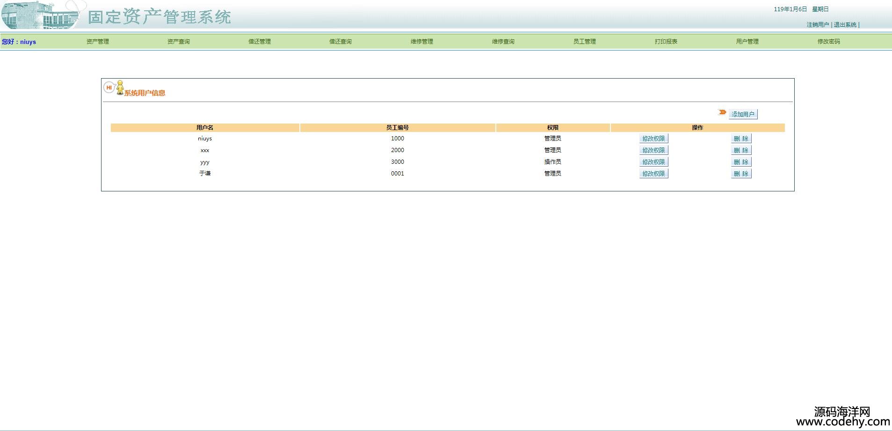Open 打印报表 menu item
The image size is (892, 431).
(666, 42)
